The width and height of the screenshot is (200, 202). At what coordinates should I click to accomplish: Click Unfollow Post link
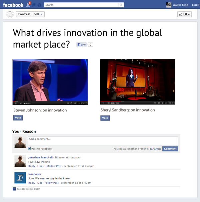click(53, 166)
